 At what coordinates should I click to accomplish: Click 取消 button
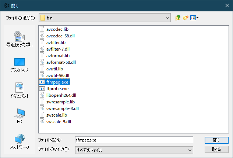click(x=216, y=150)
